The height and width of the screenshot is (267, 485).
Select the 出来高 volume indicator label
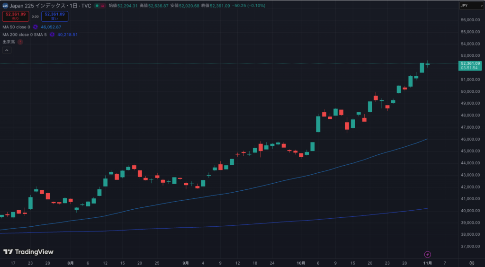pos(9,42)
